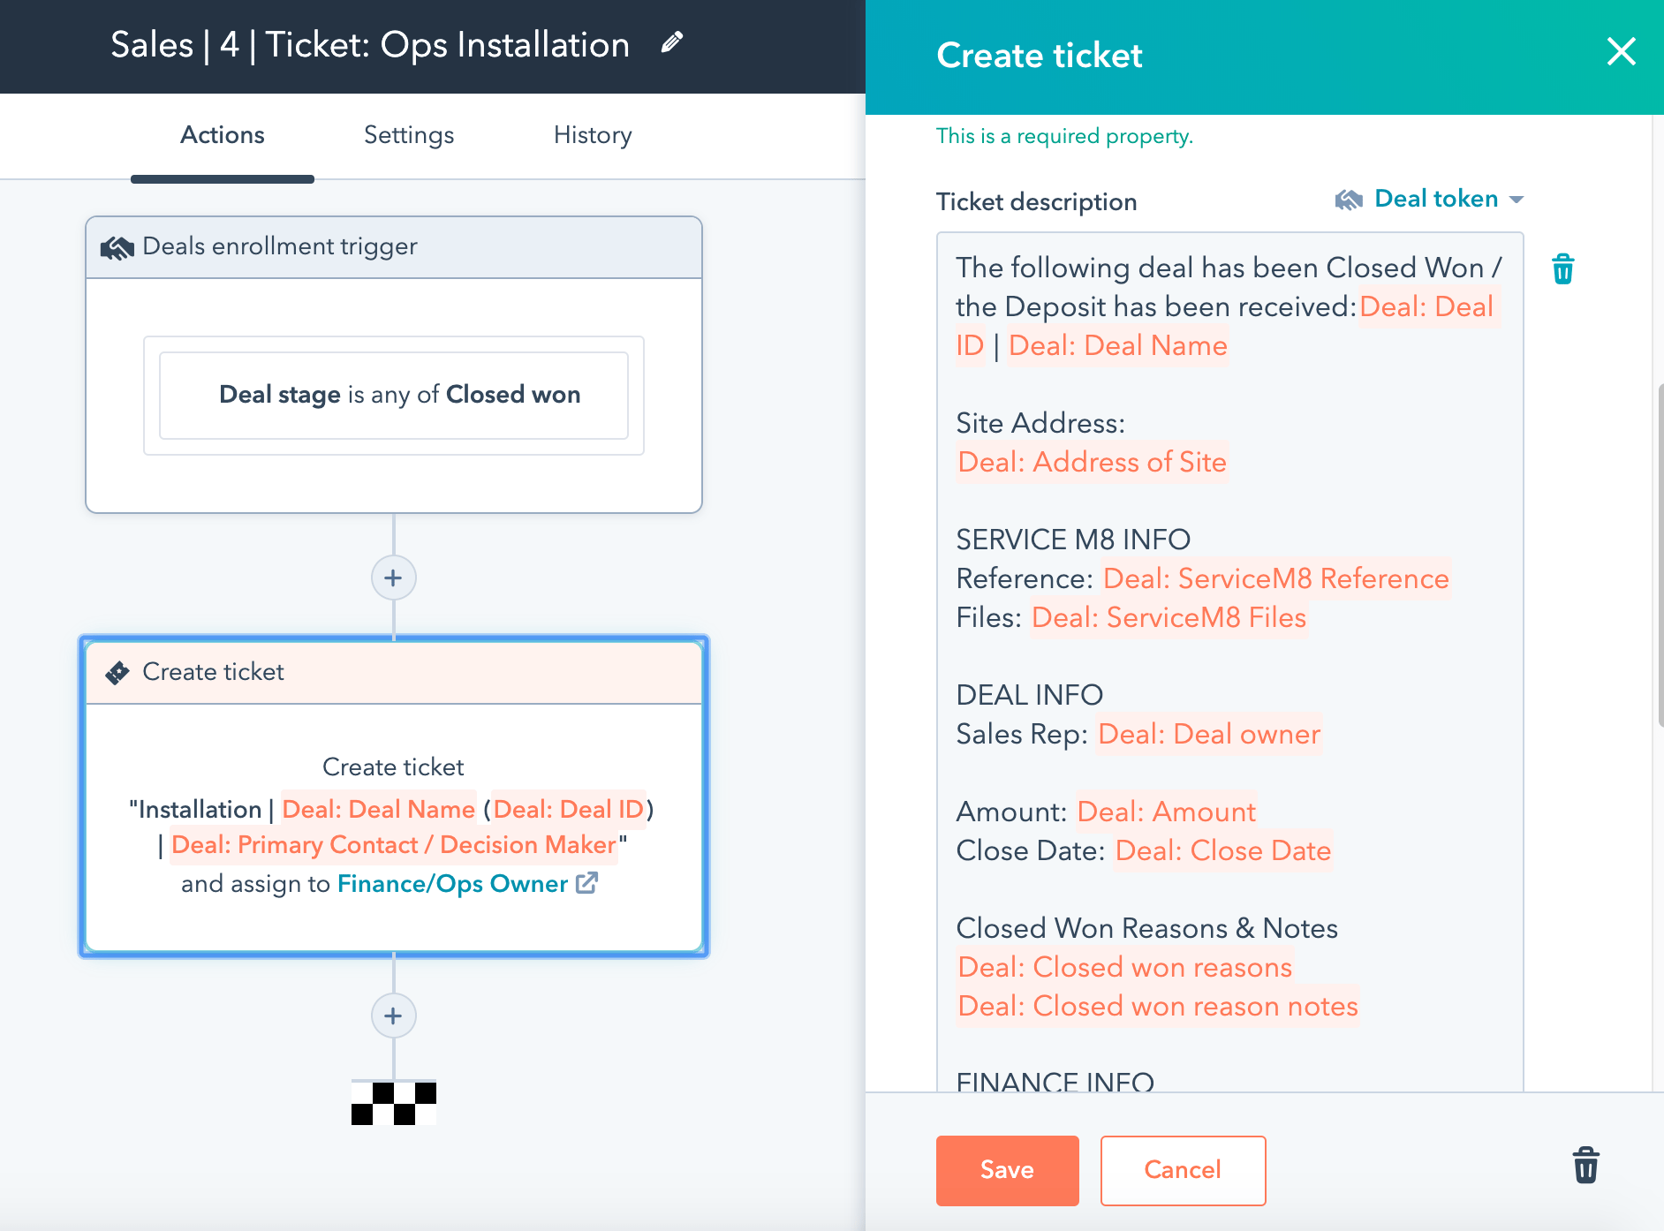Image resolution: width=1664 pixels, height=1231 pixels.
Task: Delete ticket description using trash icon beside it
Action: [x=1563, y=268]
